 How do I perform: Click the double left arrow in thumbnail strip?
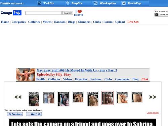tap(18, 97)
